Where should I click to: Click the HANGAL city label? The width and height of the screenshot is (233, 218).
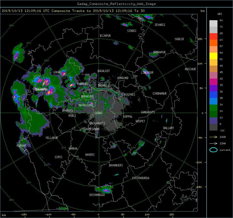tap(73, 149)
